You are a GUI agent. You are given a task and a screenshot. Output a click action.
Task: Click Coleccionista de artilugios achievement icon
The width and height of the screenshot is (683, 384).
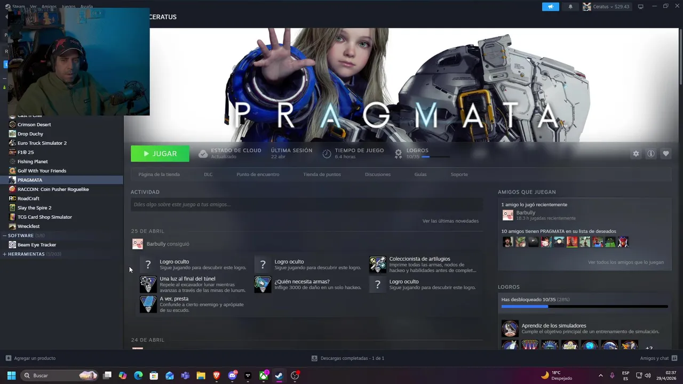tap(378, 265)
